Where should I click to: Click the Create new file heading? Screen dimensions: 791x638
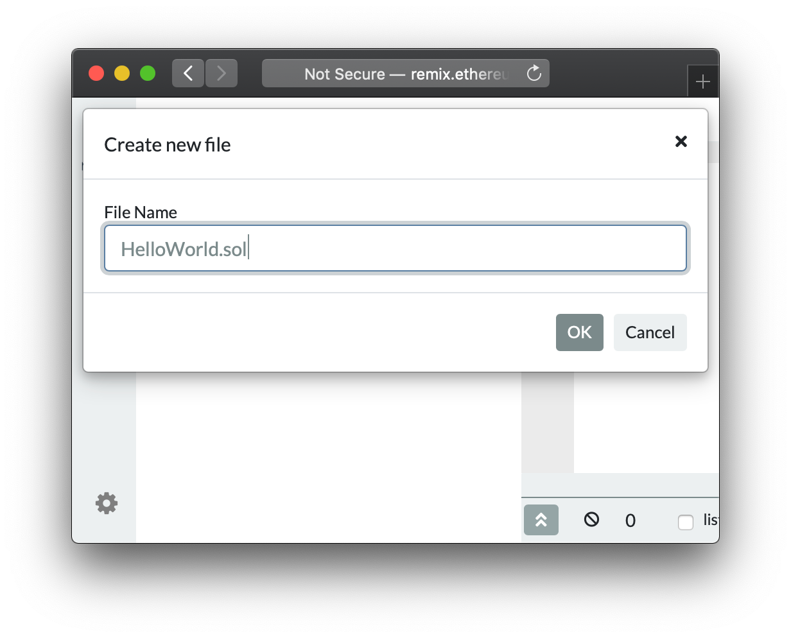coord(167,145)
